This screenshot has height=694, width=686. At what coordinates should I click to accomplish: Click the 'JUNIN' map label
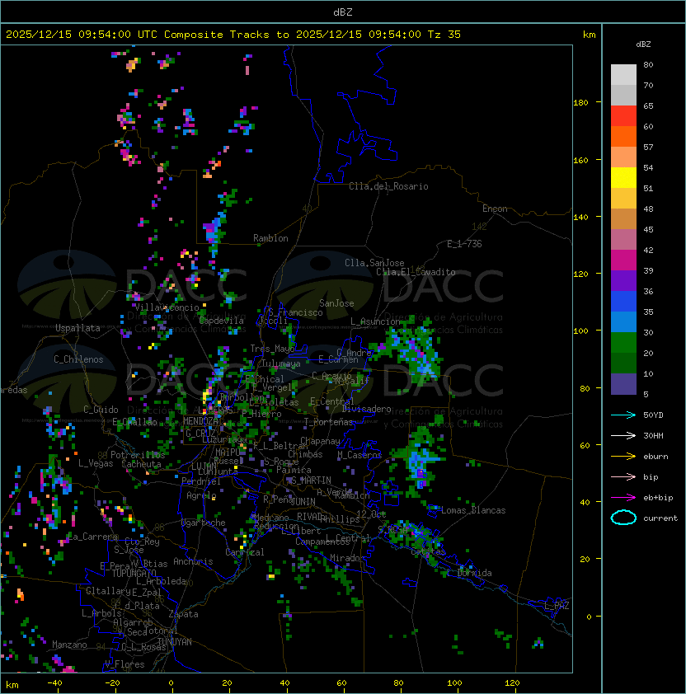tap(303, 501)
